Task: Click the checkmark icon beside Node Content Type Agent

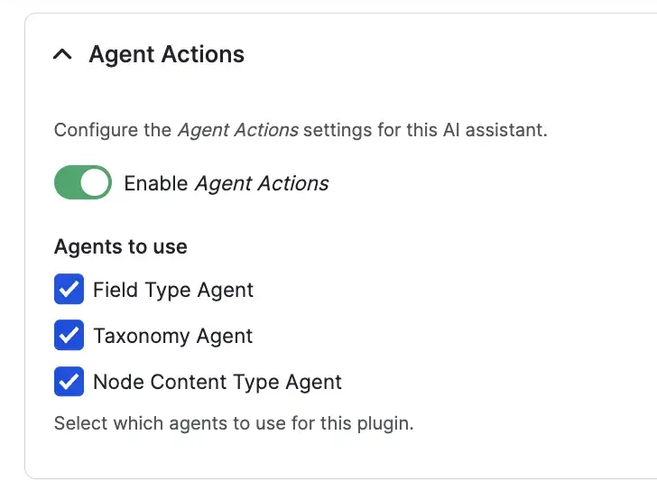Action: 69,382
